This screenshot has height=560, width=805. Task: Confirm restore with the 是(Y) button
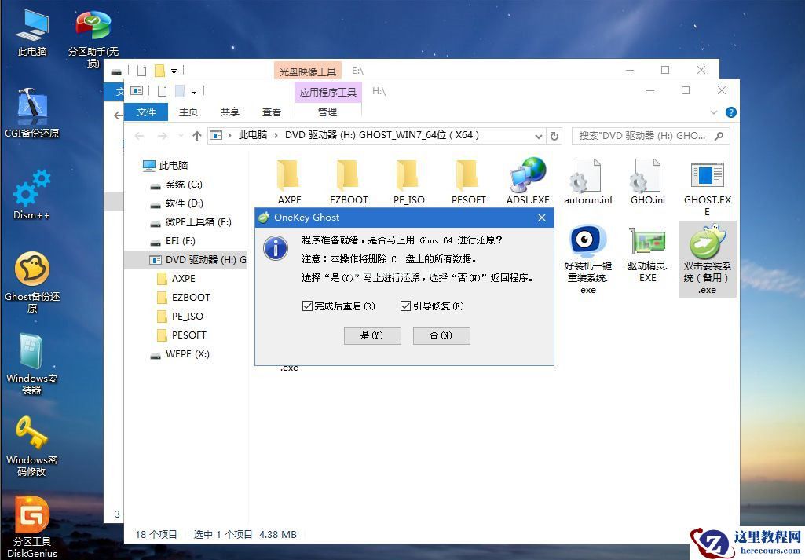pyautogui.click(x=372, y=335)
